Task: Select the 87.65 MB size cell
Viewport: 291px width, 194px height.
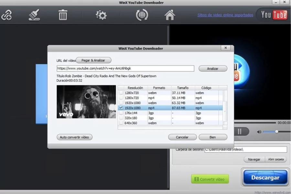Action: click(183, 108)
